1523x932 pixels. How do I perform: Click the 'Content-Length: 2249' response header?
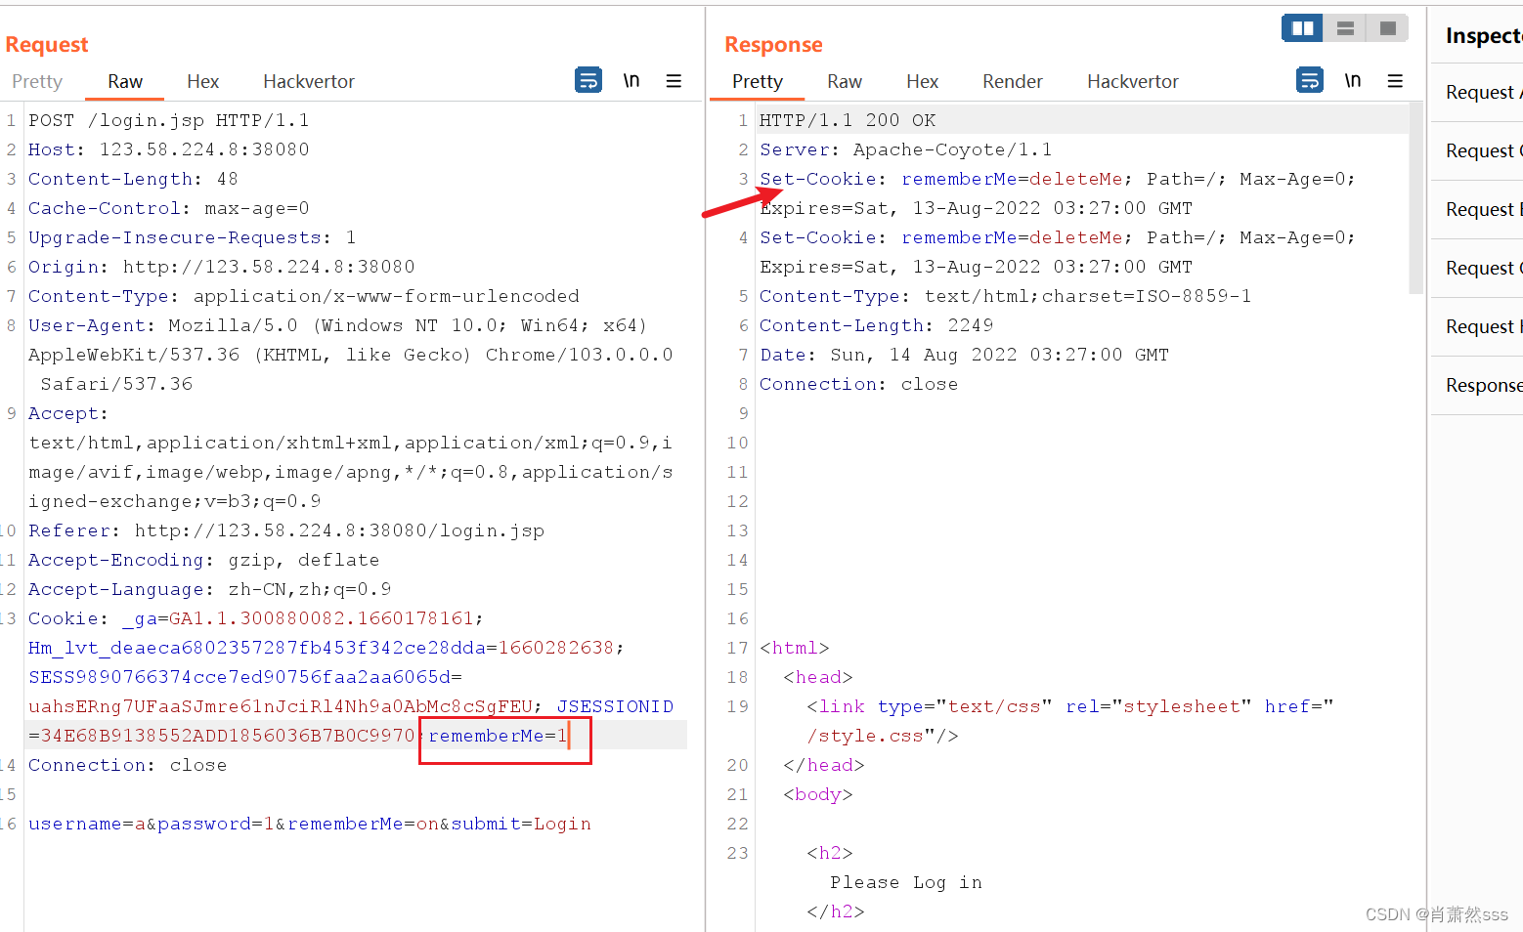point(877,325)
